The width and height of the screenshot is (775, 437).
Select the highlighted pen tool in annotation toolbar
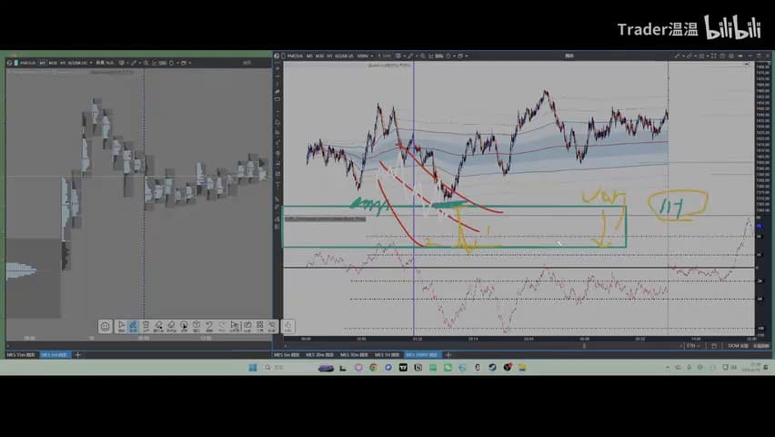coord(134,326)
